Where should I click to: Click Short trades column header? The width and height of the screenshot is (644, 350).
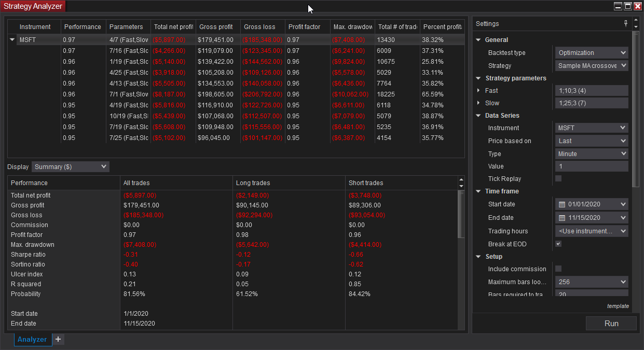(402, 183)
